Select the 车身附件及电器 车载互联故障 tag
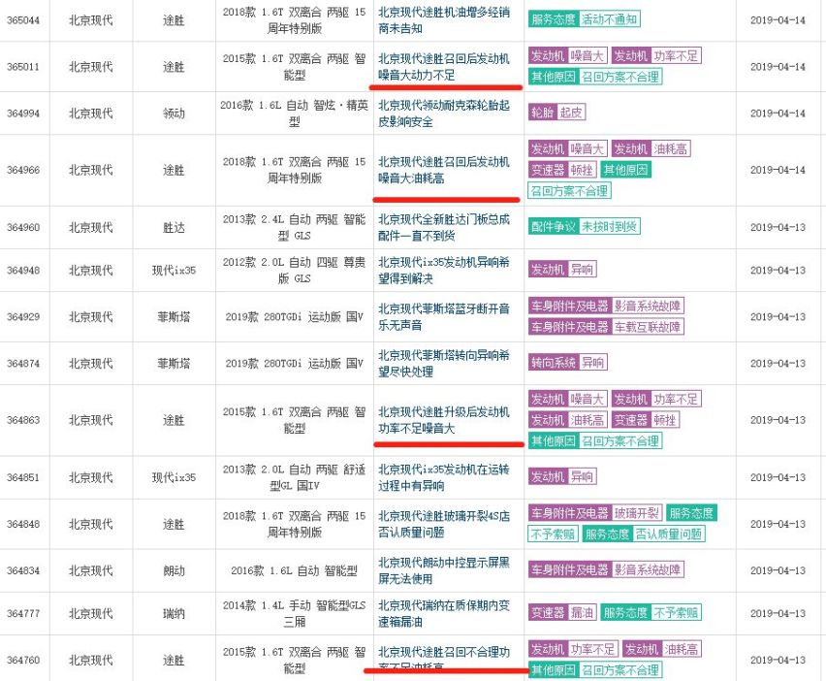The width and height of the screenshot is (826, 681). (606, 327)
